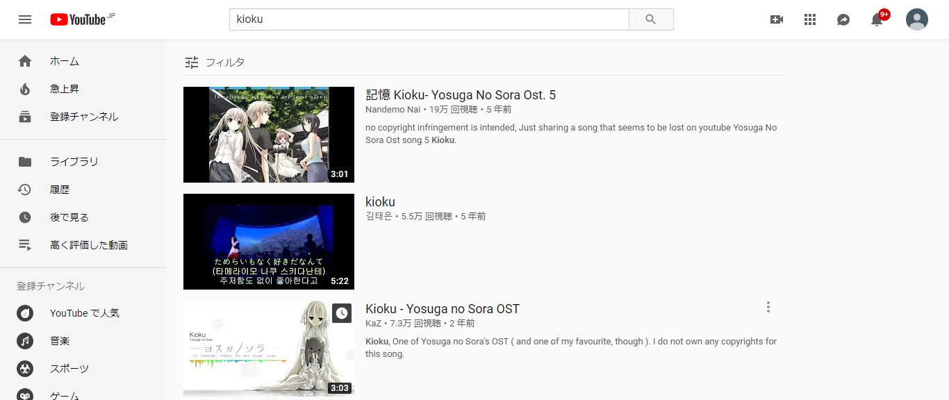Click the history clock-arrow icon
Screen dimensions: 949x400
pos(25,190)
